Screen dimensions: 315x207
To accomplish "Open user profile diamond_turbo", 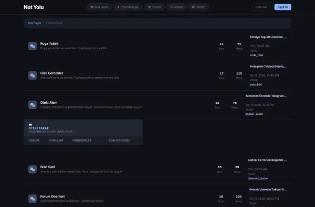I will coord(258,178).
